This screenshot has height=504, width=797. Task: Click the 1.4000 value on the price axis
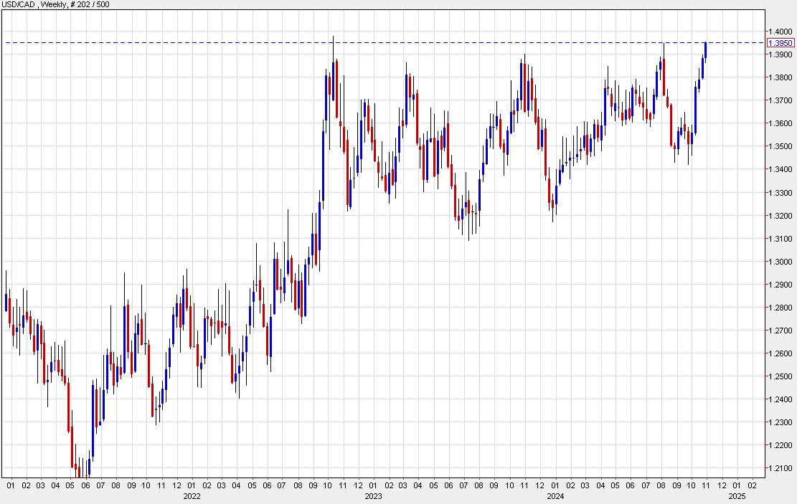[x=780, y=32]
